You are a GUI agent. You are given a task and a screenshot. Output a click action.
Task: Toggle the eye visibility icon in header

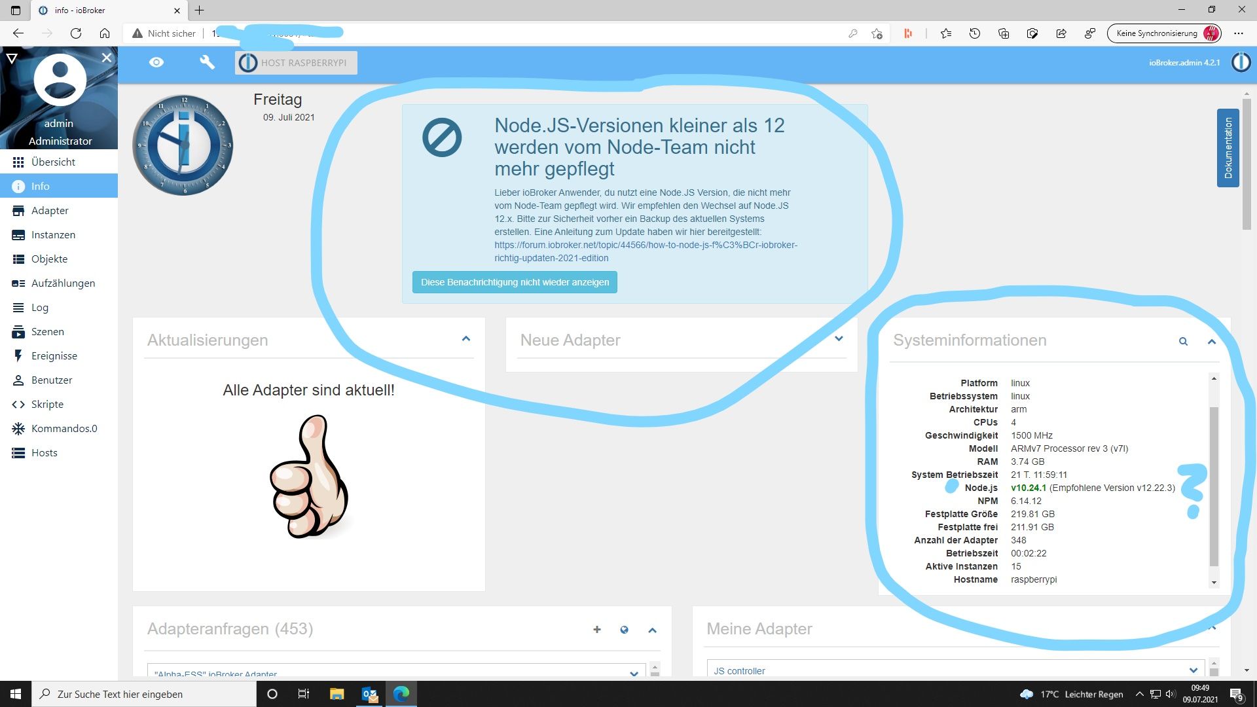[x=156, y=62]
